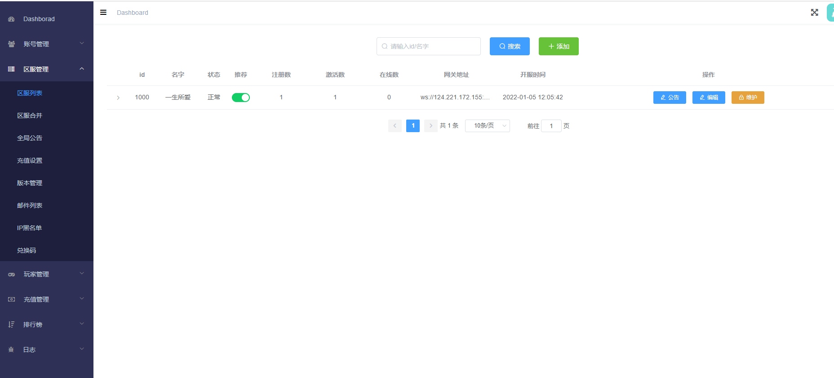Click the magnifier icon in search field
This screenshot has width=834, height=378.
385,46
